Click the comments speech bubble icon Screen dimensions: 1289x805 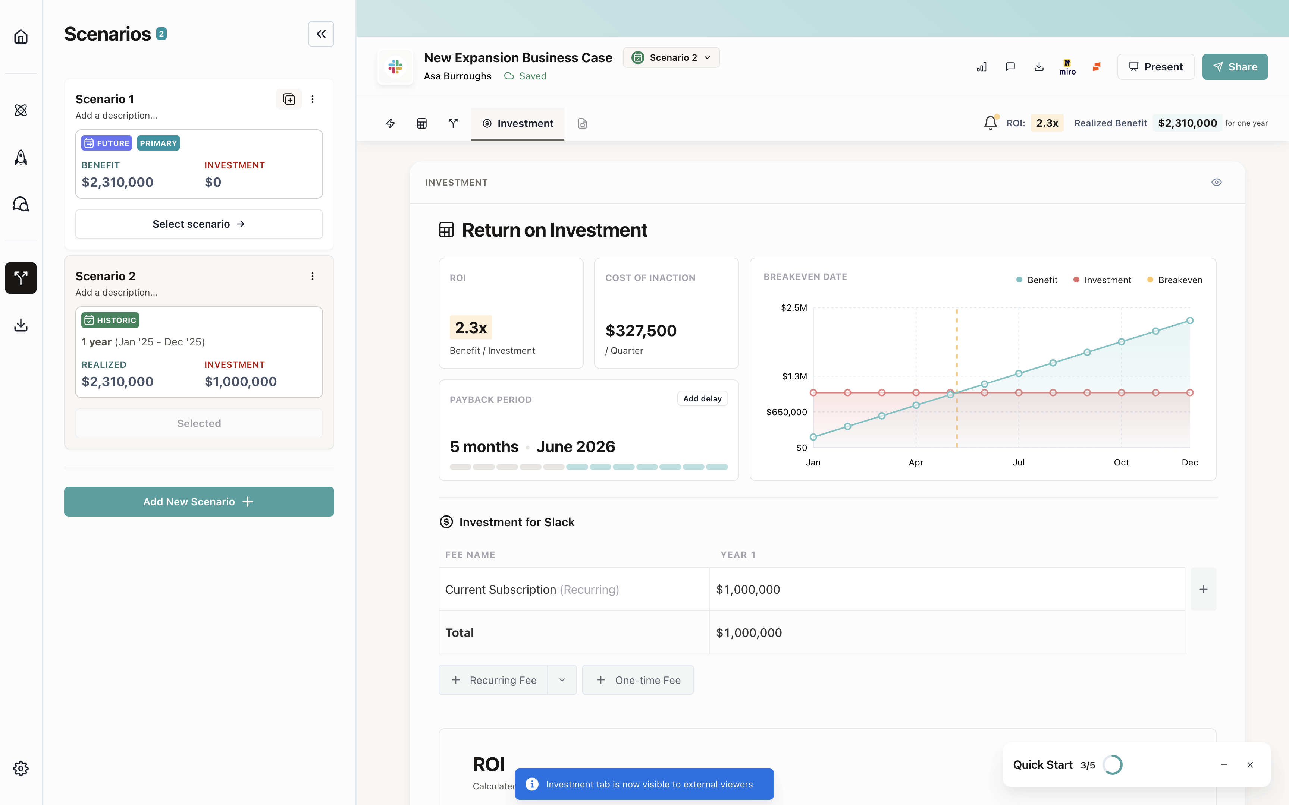pos(1010,67)
